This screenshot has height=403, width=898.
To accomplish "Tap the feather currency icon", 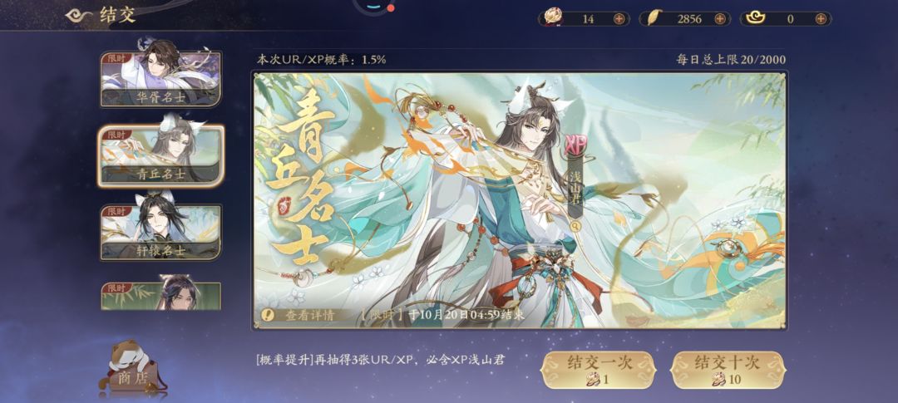I will tap(653, 18).
